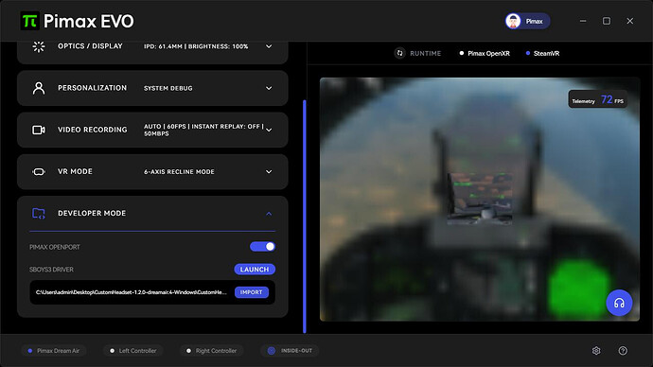Expand the Video Recording section chevron
Screen dimensions: 653x367
269,131
